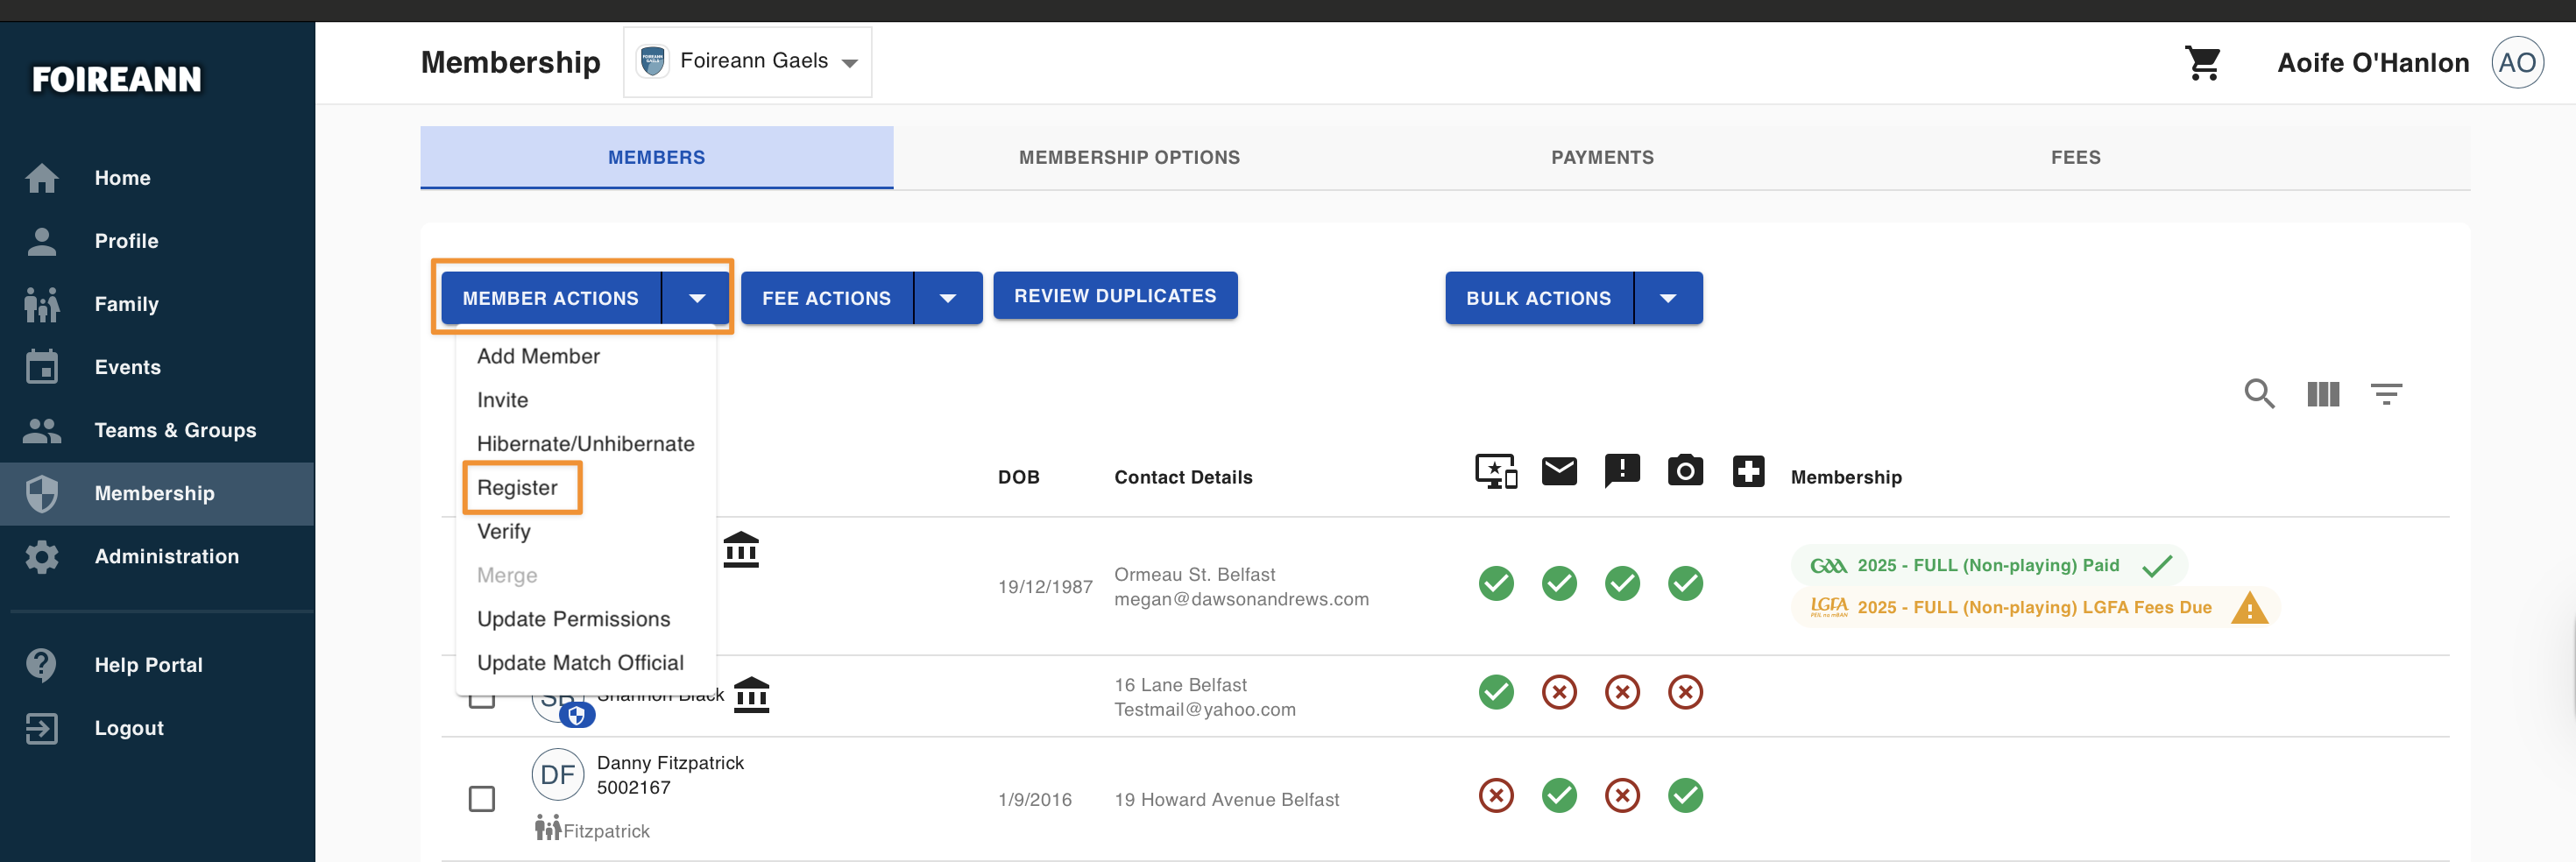Viewport: 2576px width, 862px height.
Task: Select Register from Member Actions menu
Action: pyautogui.click(x=586, y=488)
